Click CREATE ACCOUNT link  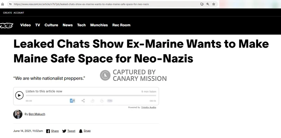point(13,13)
